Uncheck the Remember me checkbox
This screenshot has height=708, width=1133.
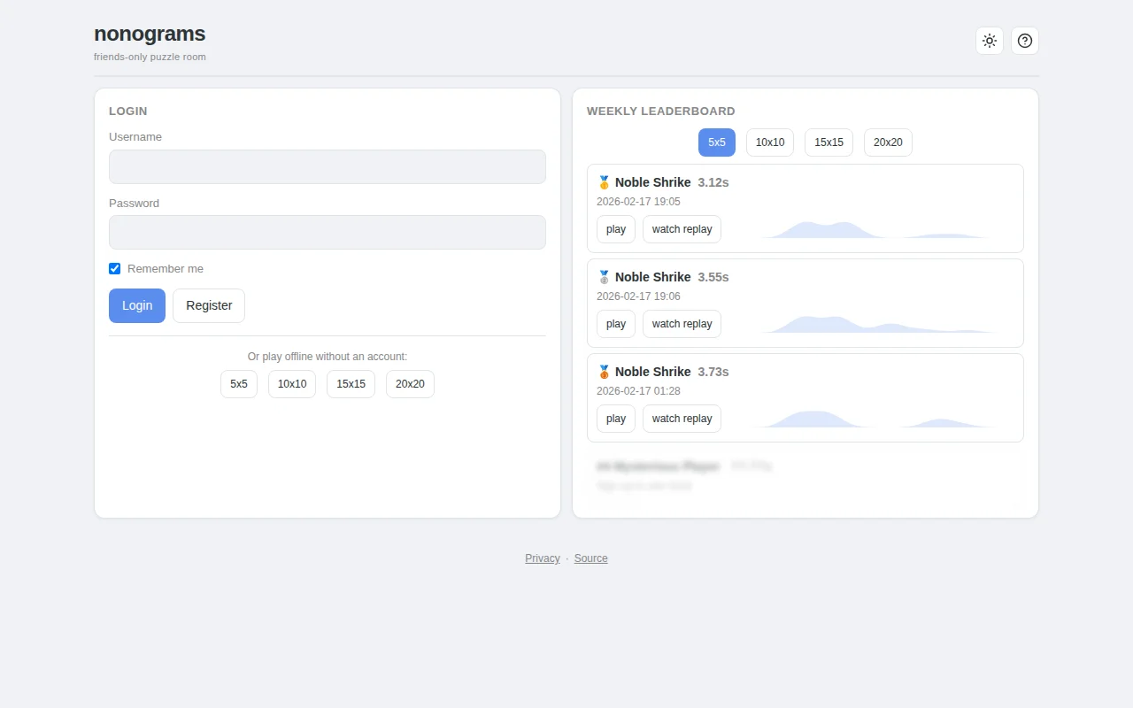114,268
